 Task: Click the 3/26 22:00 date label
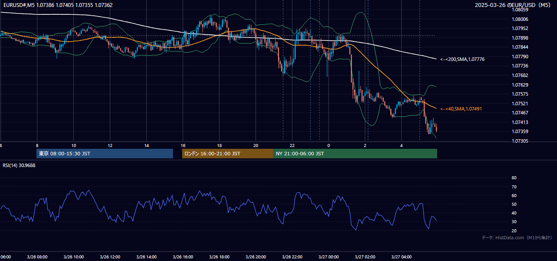click(292, 257)
